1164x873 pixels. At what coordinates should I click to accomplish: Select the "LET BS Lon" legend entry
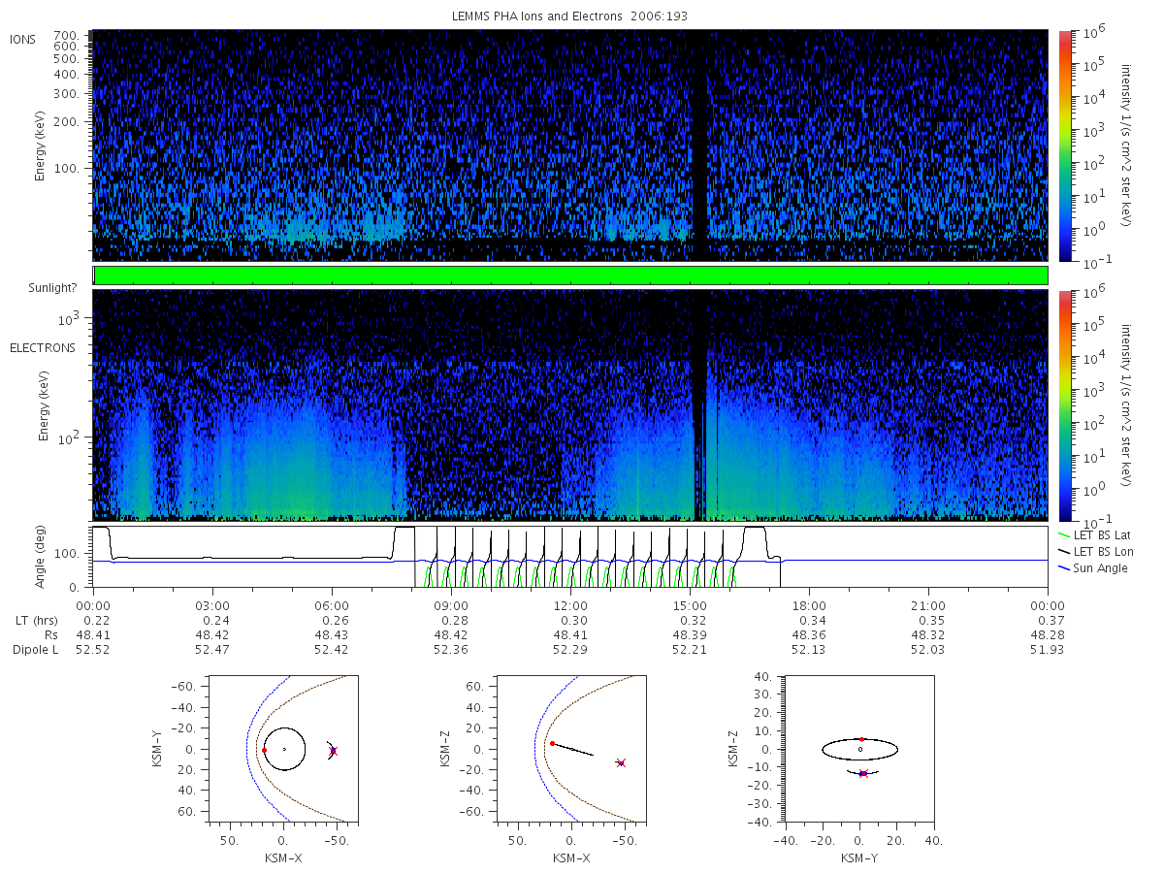point(1105,552)
